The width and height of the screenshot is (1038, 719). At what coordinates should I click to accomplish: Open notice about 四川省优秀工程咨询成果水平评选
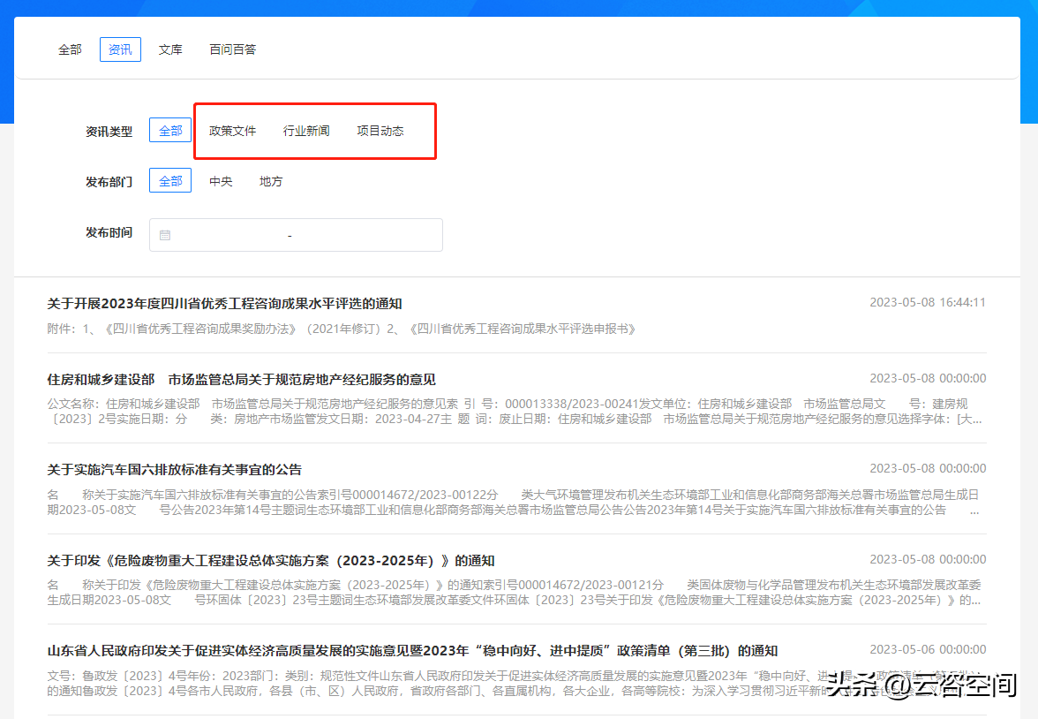(x=225, y=302)
